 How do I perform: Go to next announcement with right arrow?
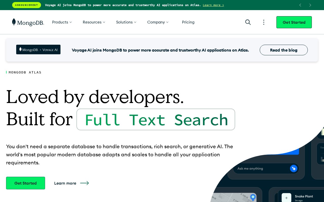point(310,5)
